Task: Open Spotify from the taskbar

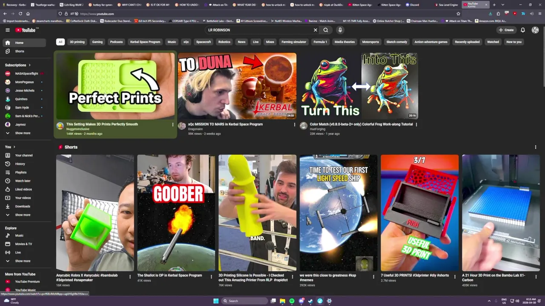Action: click(x=292, y=301)
